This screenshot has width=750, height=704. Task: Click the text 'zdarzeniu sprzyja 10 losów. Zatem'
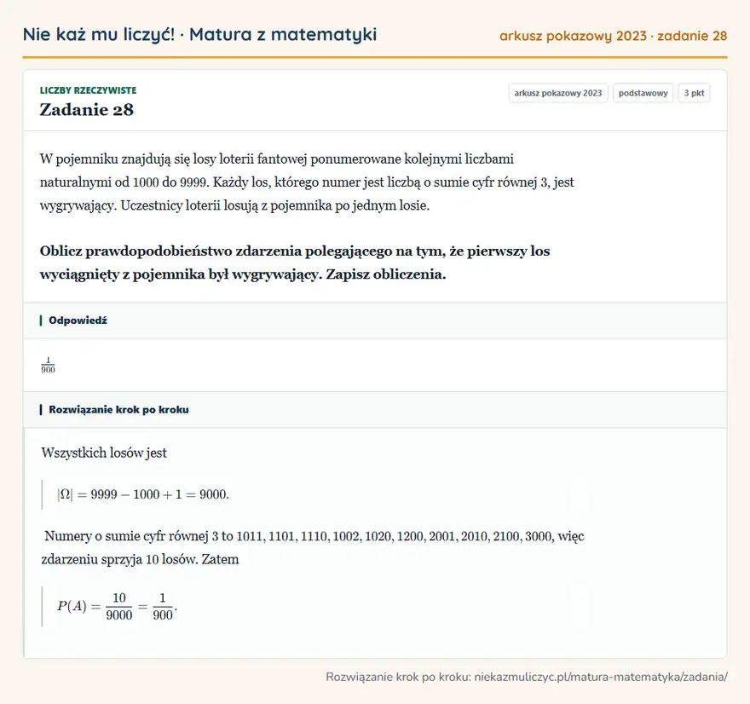[140, 559]
